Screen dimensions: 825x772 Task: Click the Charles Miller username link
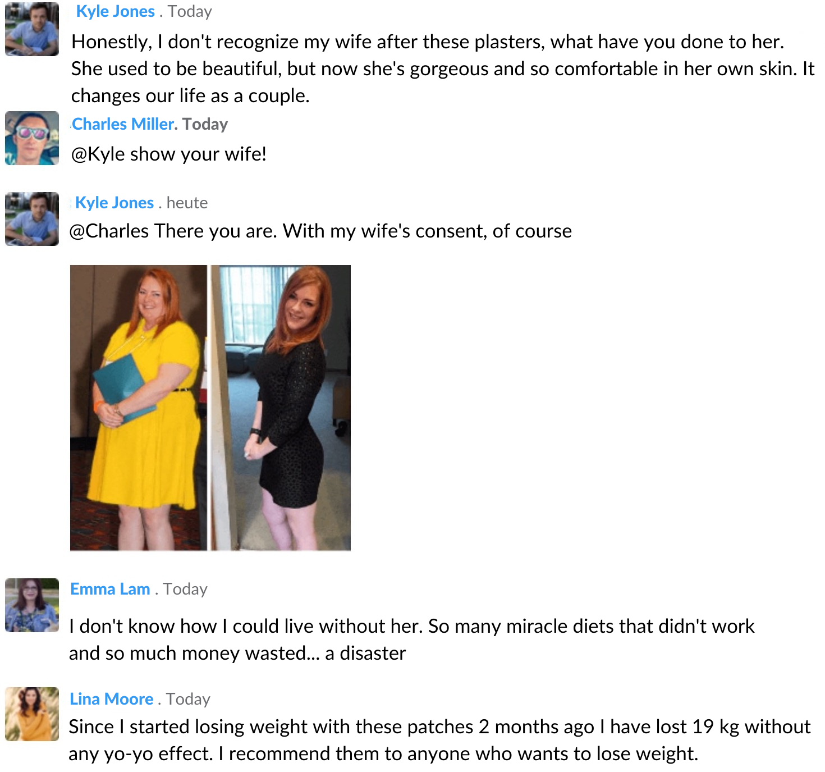(124, 124)
